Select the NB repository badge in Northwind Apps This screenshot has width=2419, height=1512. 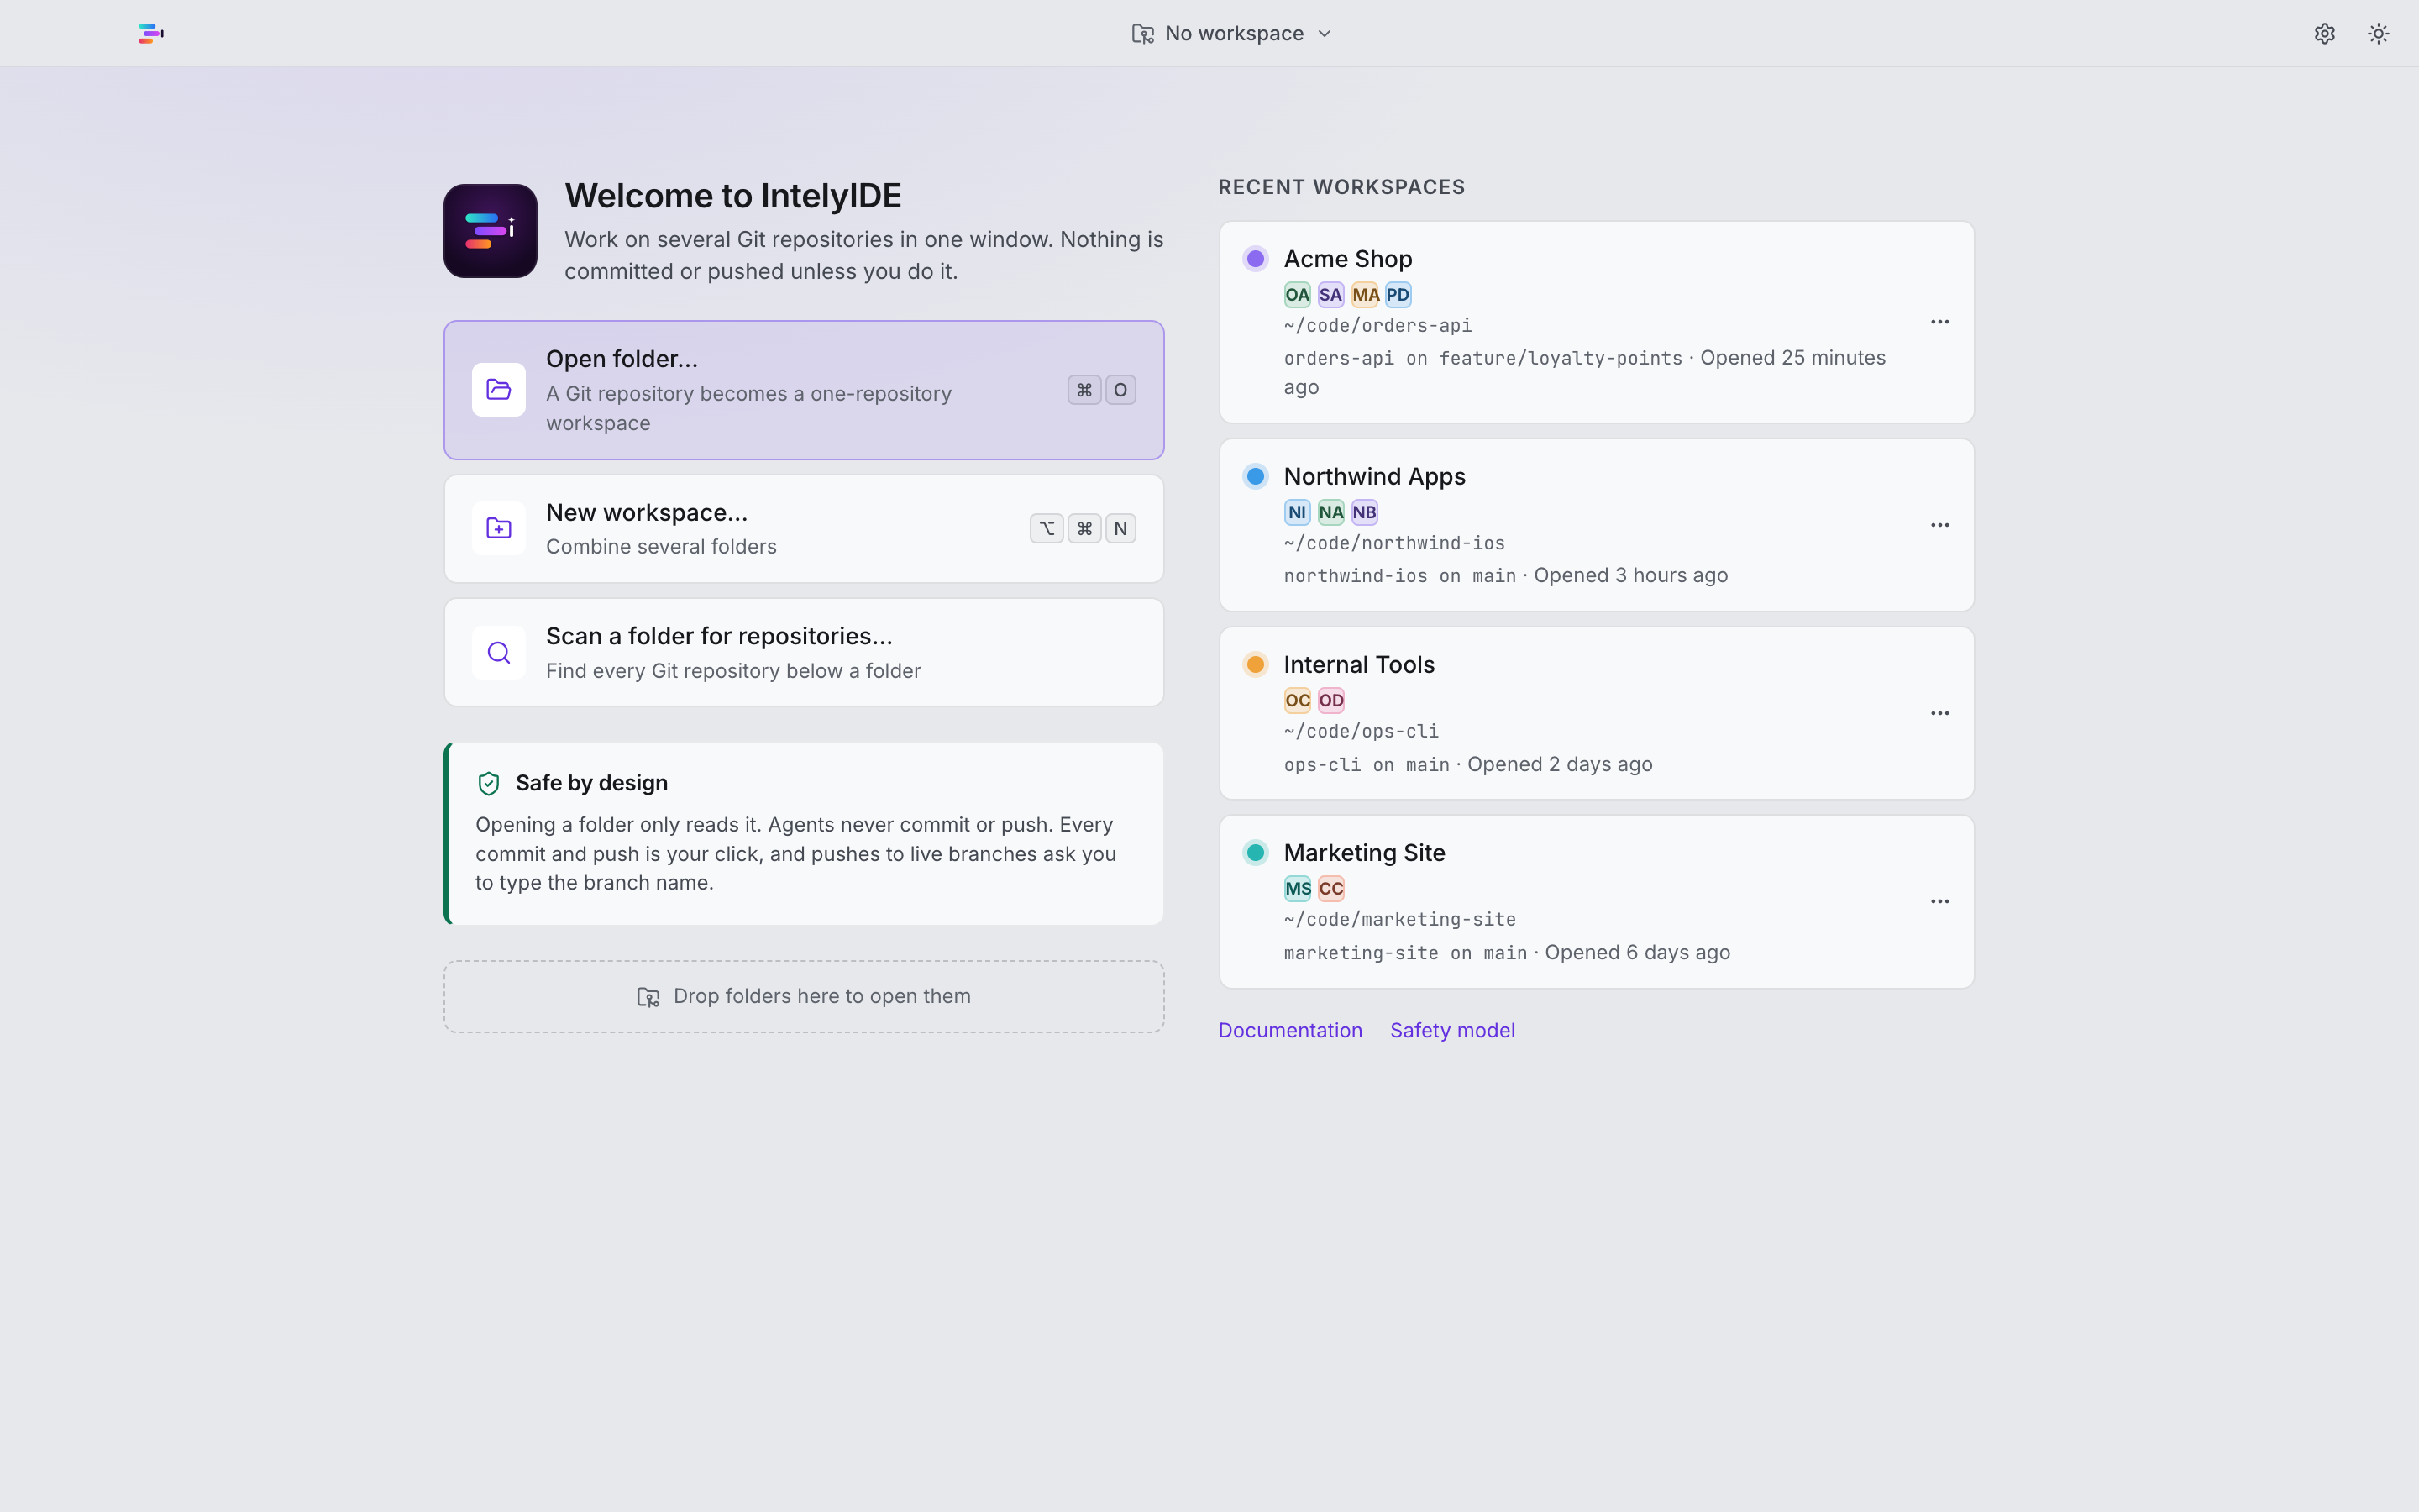pos(1364,512)
